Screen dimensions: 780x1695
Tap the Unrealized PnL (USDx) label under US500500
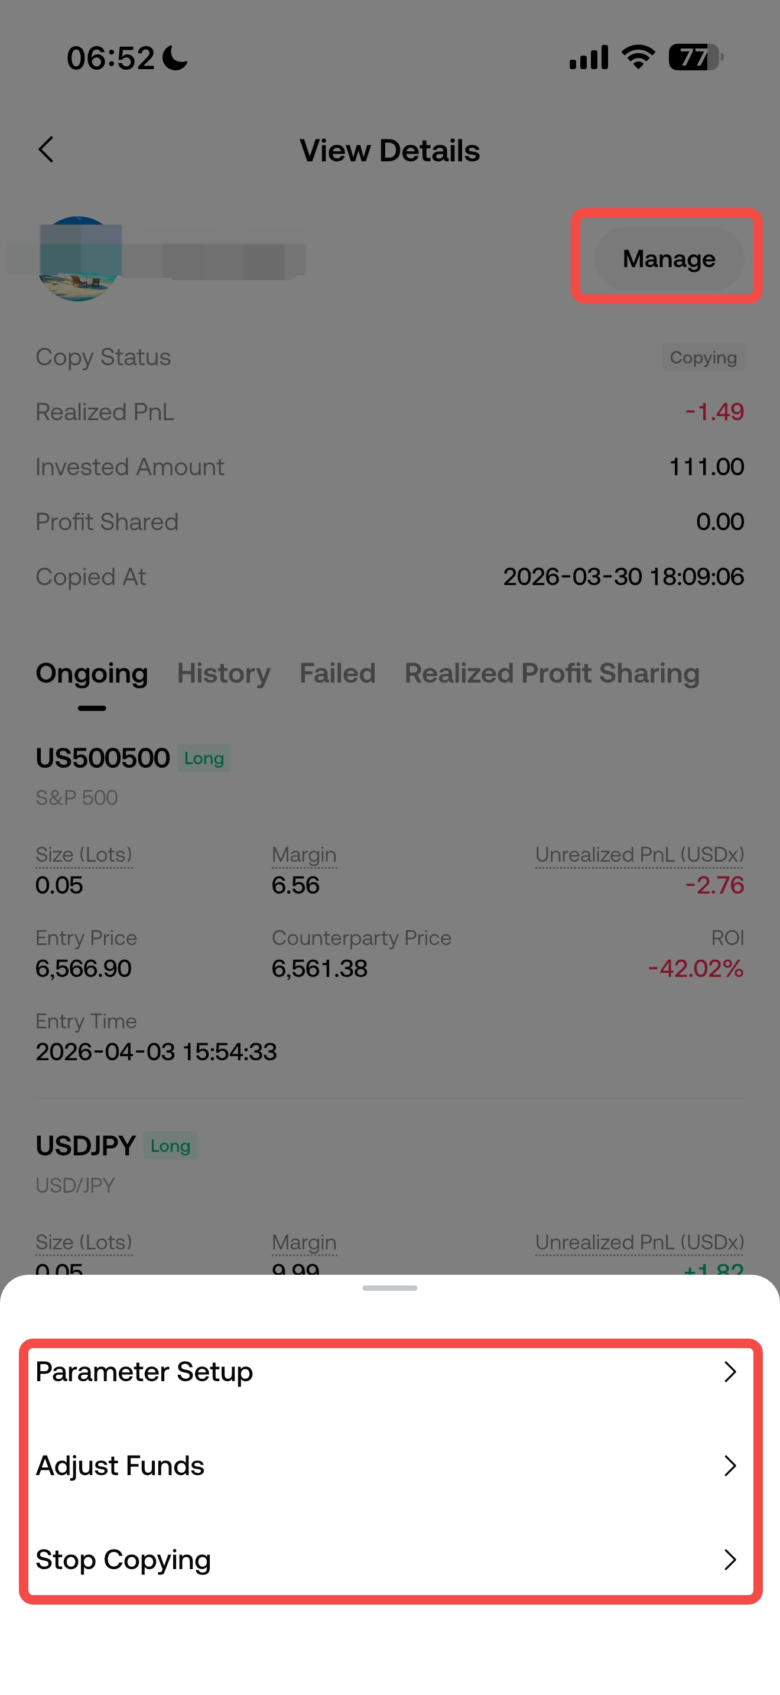(x=639, y=855)
